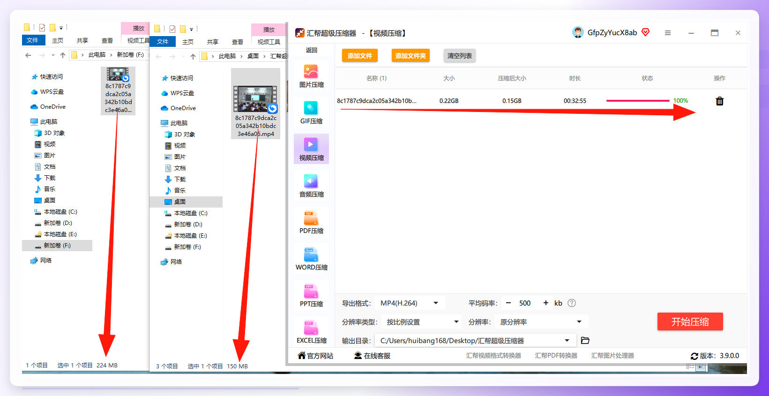Go up one level in F: Explorer window
The image size is (769, 396).
(63, 55)
